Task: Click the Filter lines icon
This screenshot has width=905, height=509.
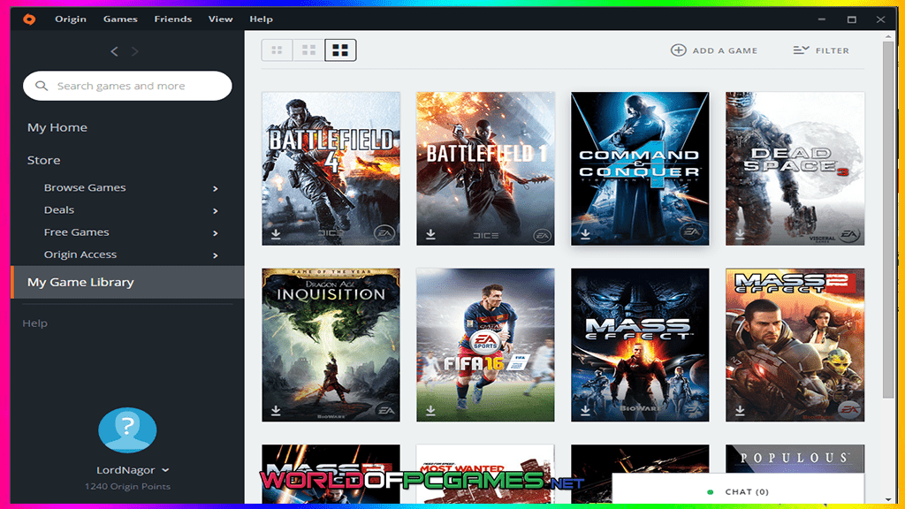Action: (x=801, y=50)
